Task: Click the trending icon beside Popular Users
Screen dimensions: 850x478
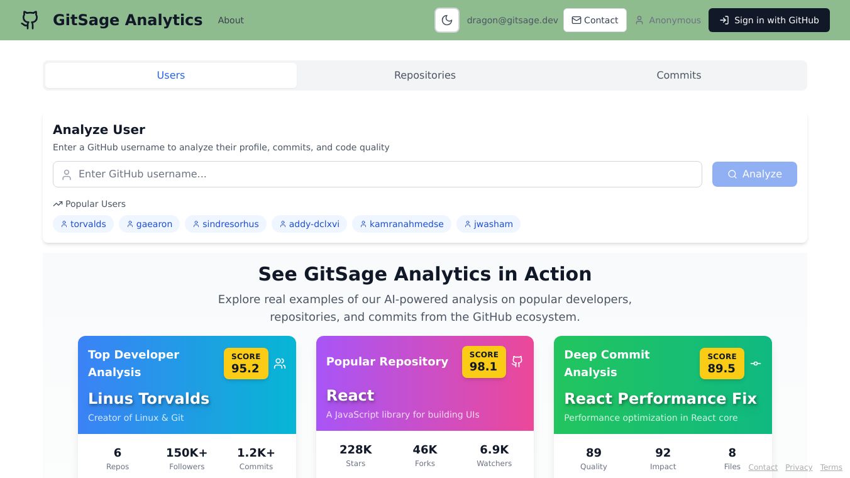Action: [58, 204]
